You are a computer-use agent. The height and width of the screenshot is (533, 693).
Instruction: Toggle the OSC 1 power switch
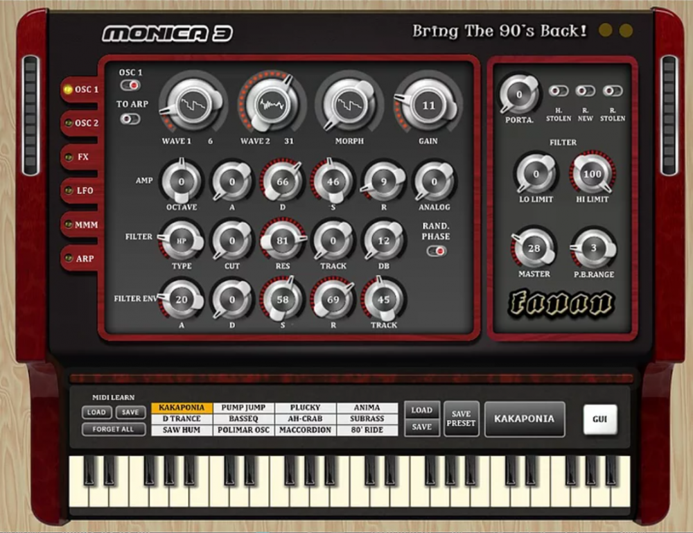(131, 84)
